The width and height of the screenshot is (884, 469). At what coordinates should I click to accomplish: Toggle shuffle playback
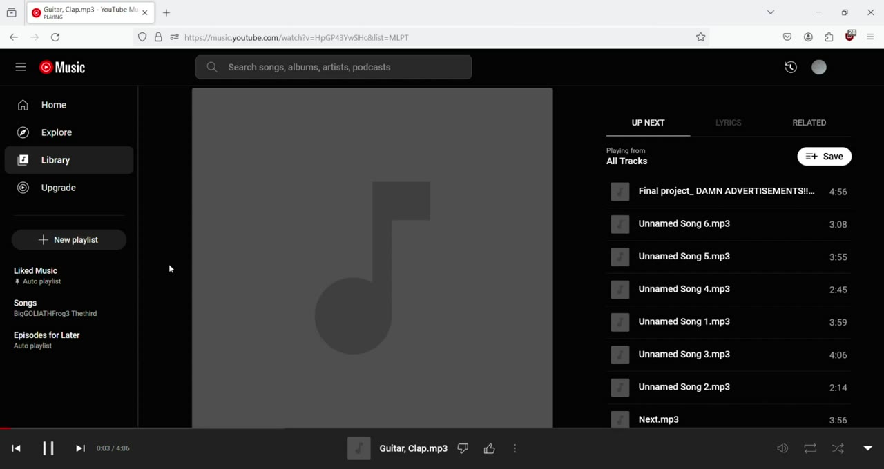coord(838,448)
